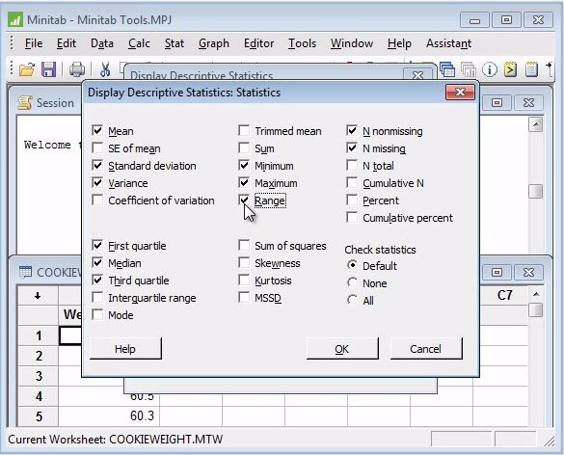Viewport: 564px width, 455px height.
Task: Open the Stat menu
Action: [175, 43]
